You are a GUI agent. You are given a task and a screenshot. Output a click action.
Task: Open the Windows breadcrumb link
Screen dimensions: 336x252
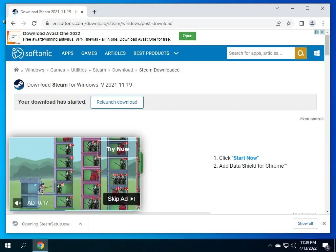pyautogui.click(x=35, y=70)
